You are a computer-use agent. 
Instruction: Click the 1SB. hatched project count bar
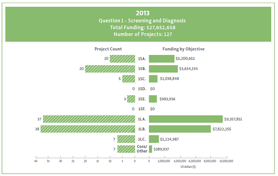(110, 69)
